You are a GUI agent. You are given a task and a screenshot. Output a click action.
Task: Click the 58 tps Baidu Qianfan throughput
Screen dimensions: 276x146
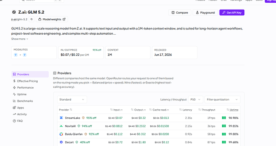pyautogui.click(x=211, y=134)
